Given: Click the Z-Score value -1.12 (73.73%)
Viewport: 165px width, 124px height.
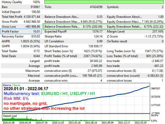Looking at the screenshot, I should tap(154, 37).
